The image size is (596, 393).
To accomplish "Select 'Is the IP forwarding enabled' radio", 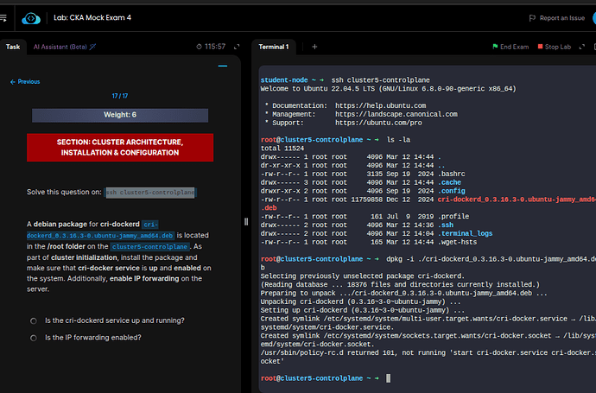I will coord(33,338).
